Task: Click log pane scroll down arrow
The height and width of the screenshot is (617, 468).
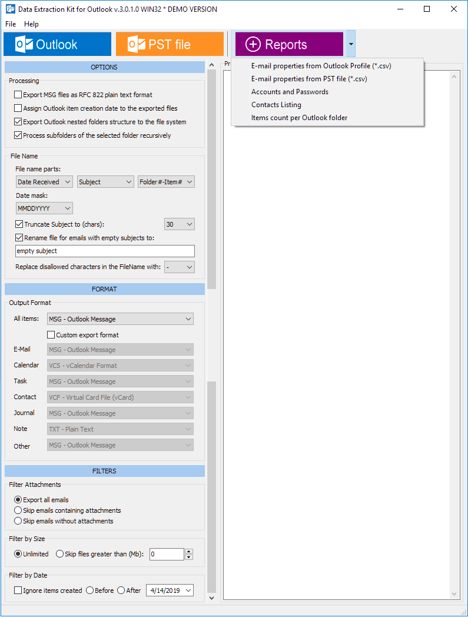Action: pyautogui.click(x=454, y=594)
